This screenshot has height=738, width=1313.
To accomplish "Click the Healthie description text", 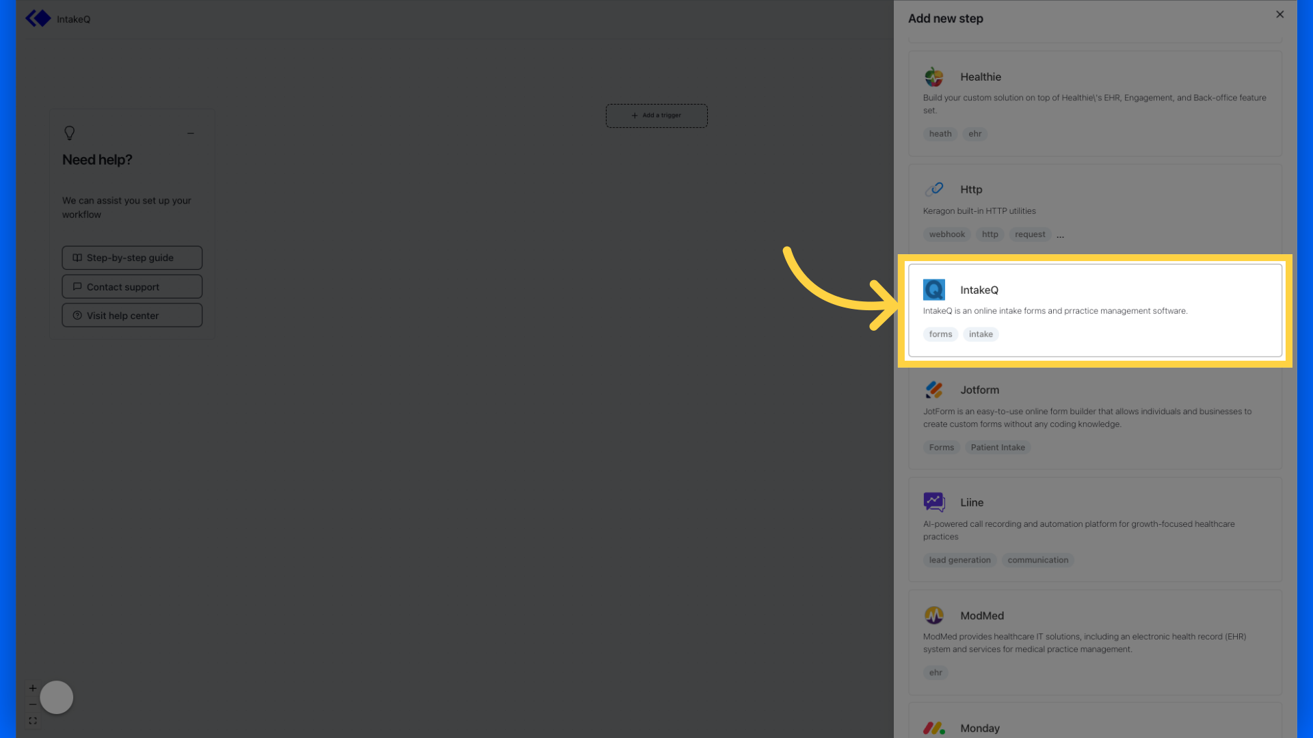I will pyautogui.click(x=1095, y=104).
